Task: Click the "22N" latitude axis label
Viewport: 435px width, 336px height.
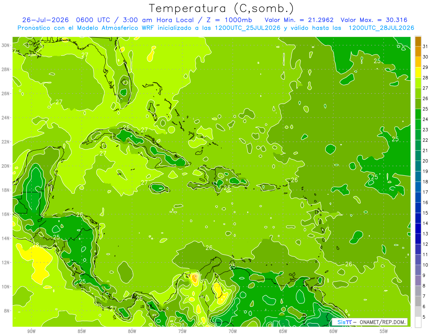Action: [6, 142]
